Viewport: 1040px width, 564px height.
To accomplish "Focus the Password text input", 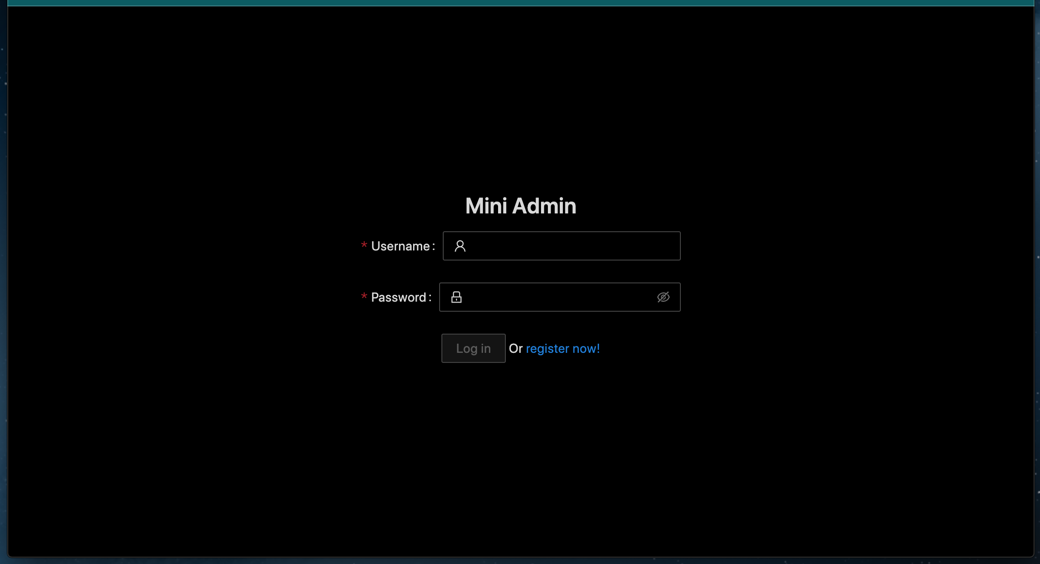I will (x=557, y=298).
